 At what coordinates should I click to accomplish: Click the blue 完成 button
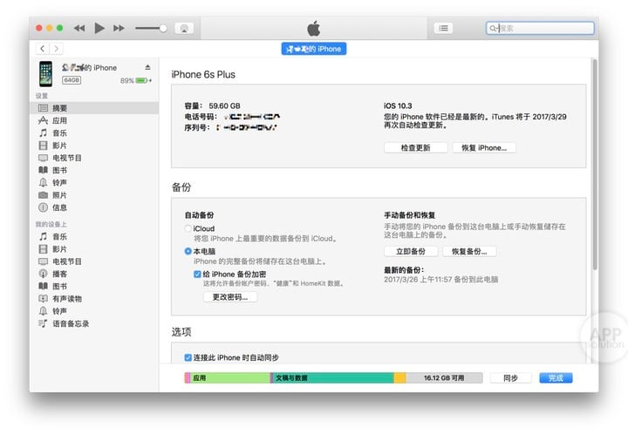tap(556, 378)
